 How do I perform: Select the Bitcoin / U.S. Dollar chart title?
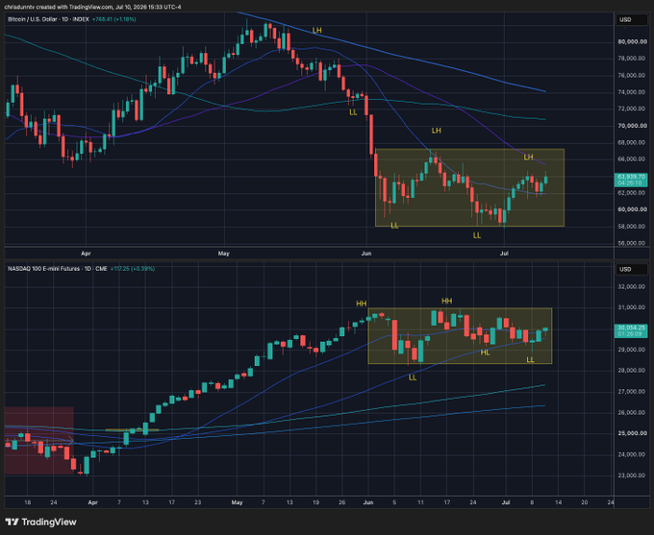[48, 19]
